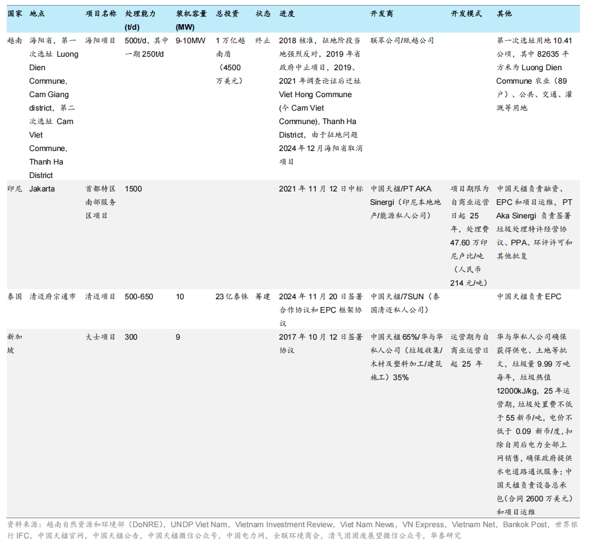Click the 2017年10月12日签署协议 progress cell
This screenshot has height=553, width=590.
click(321, 344)
